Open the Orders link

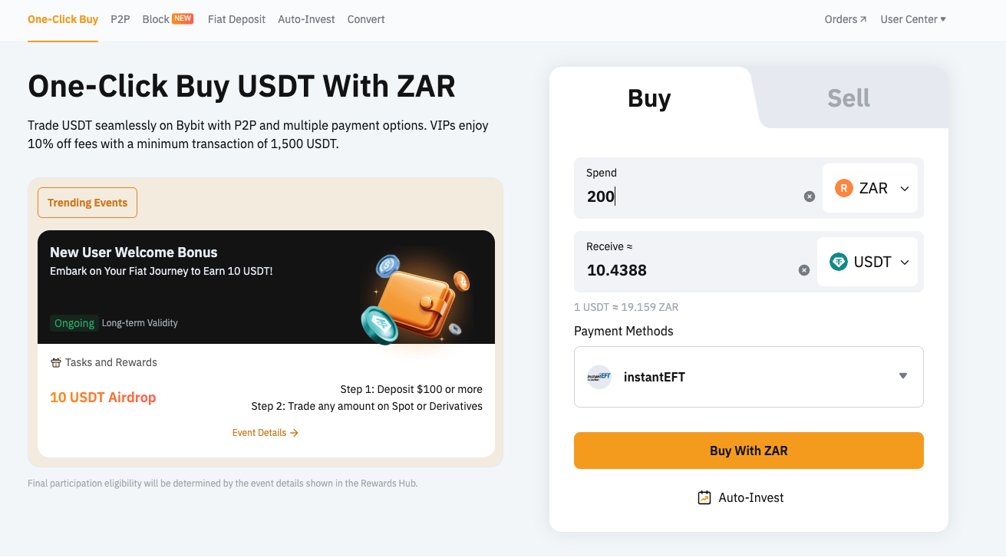[x=845, y=19]
